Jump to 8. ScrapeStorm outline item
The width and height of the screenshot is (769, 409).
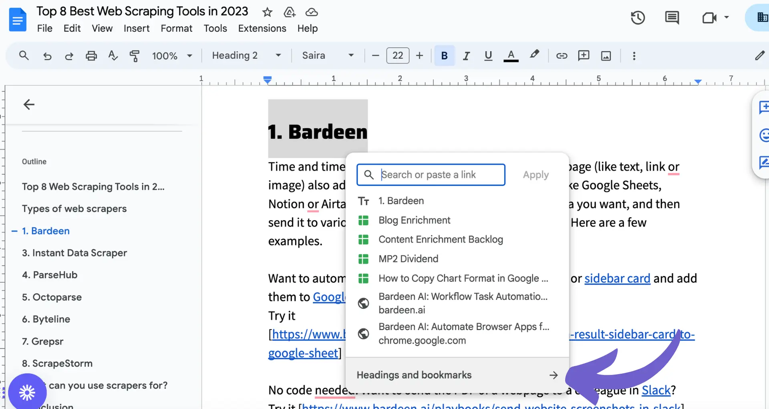[57, 363]
